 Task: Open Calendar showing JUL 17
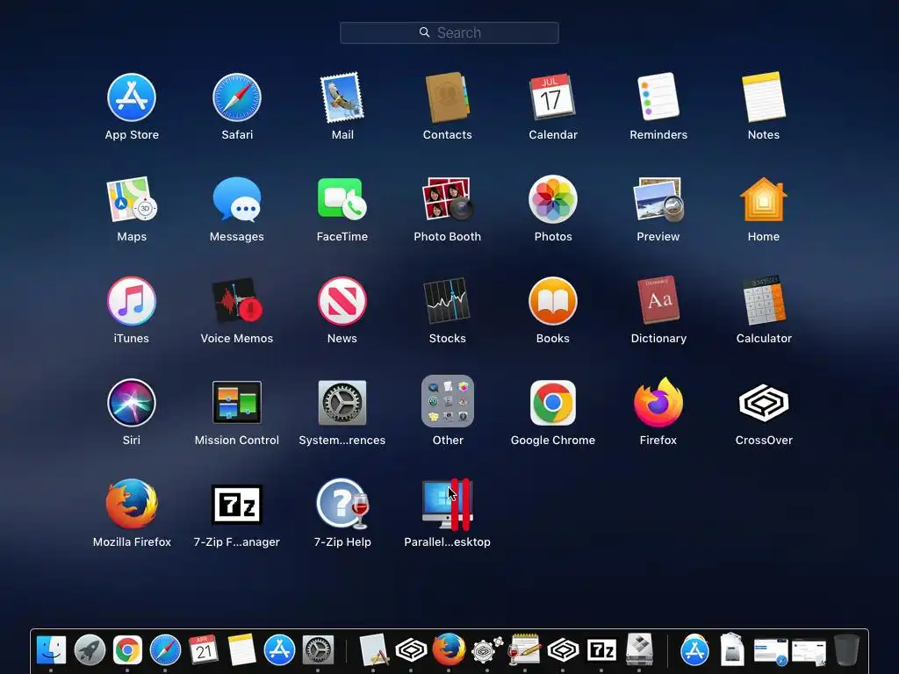click(x=553, y=97)
